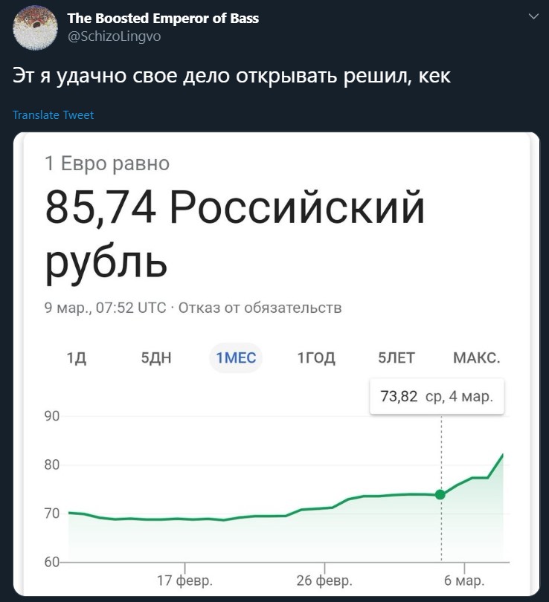Click the pufferfish profile avatar
This screenshot has width=549, height=602.
(x=36, y=27)
